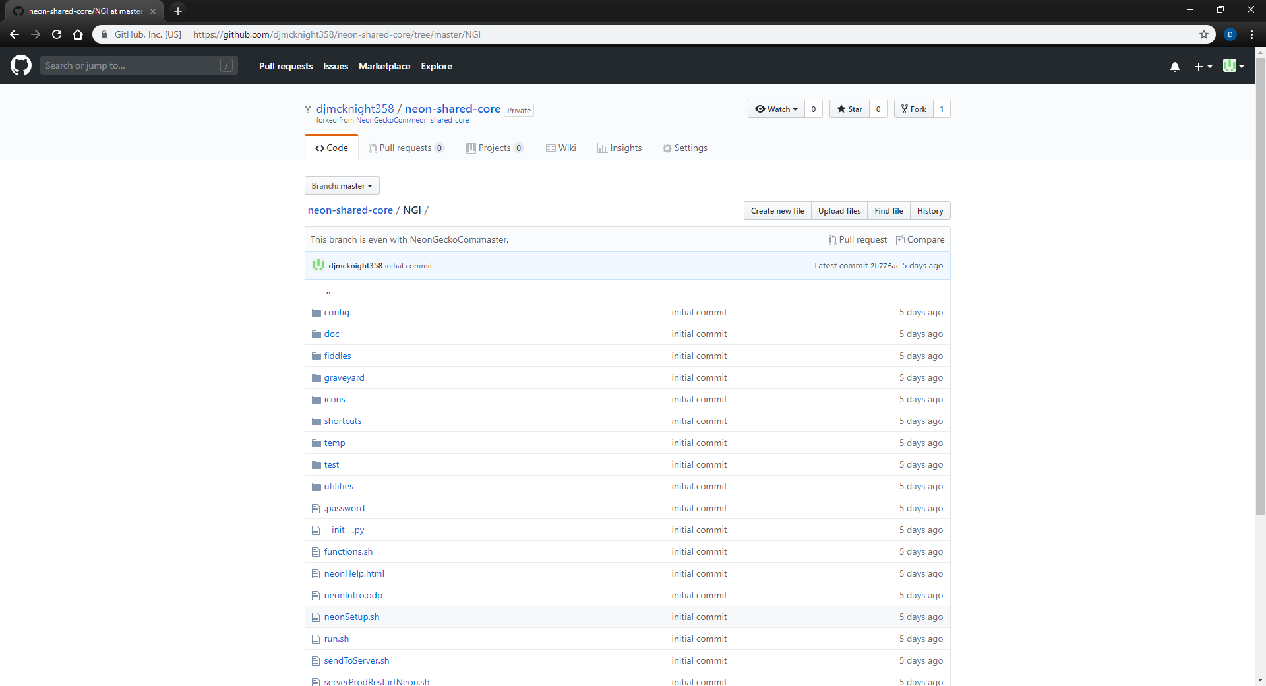The height and width of the screenshot is (686, 1266).
Task: Open Marketplace in top navigation
Action: (384, 66)
